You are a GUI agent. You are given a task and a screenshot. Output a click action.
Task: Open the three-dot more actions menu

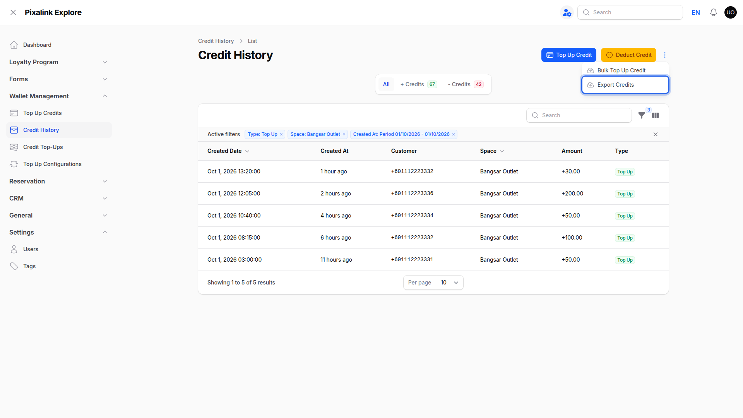tap(665, 55)
